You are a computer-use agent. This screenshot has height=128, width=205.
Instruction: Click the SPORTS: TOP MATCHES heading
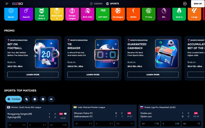coord(20,91)
